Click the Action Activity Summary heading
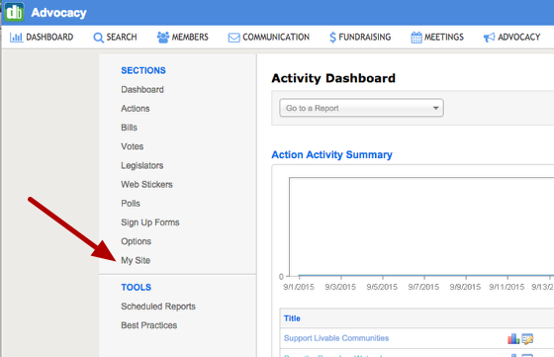The height and width of the screenshot is (357, 554). [331, 154]
